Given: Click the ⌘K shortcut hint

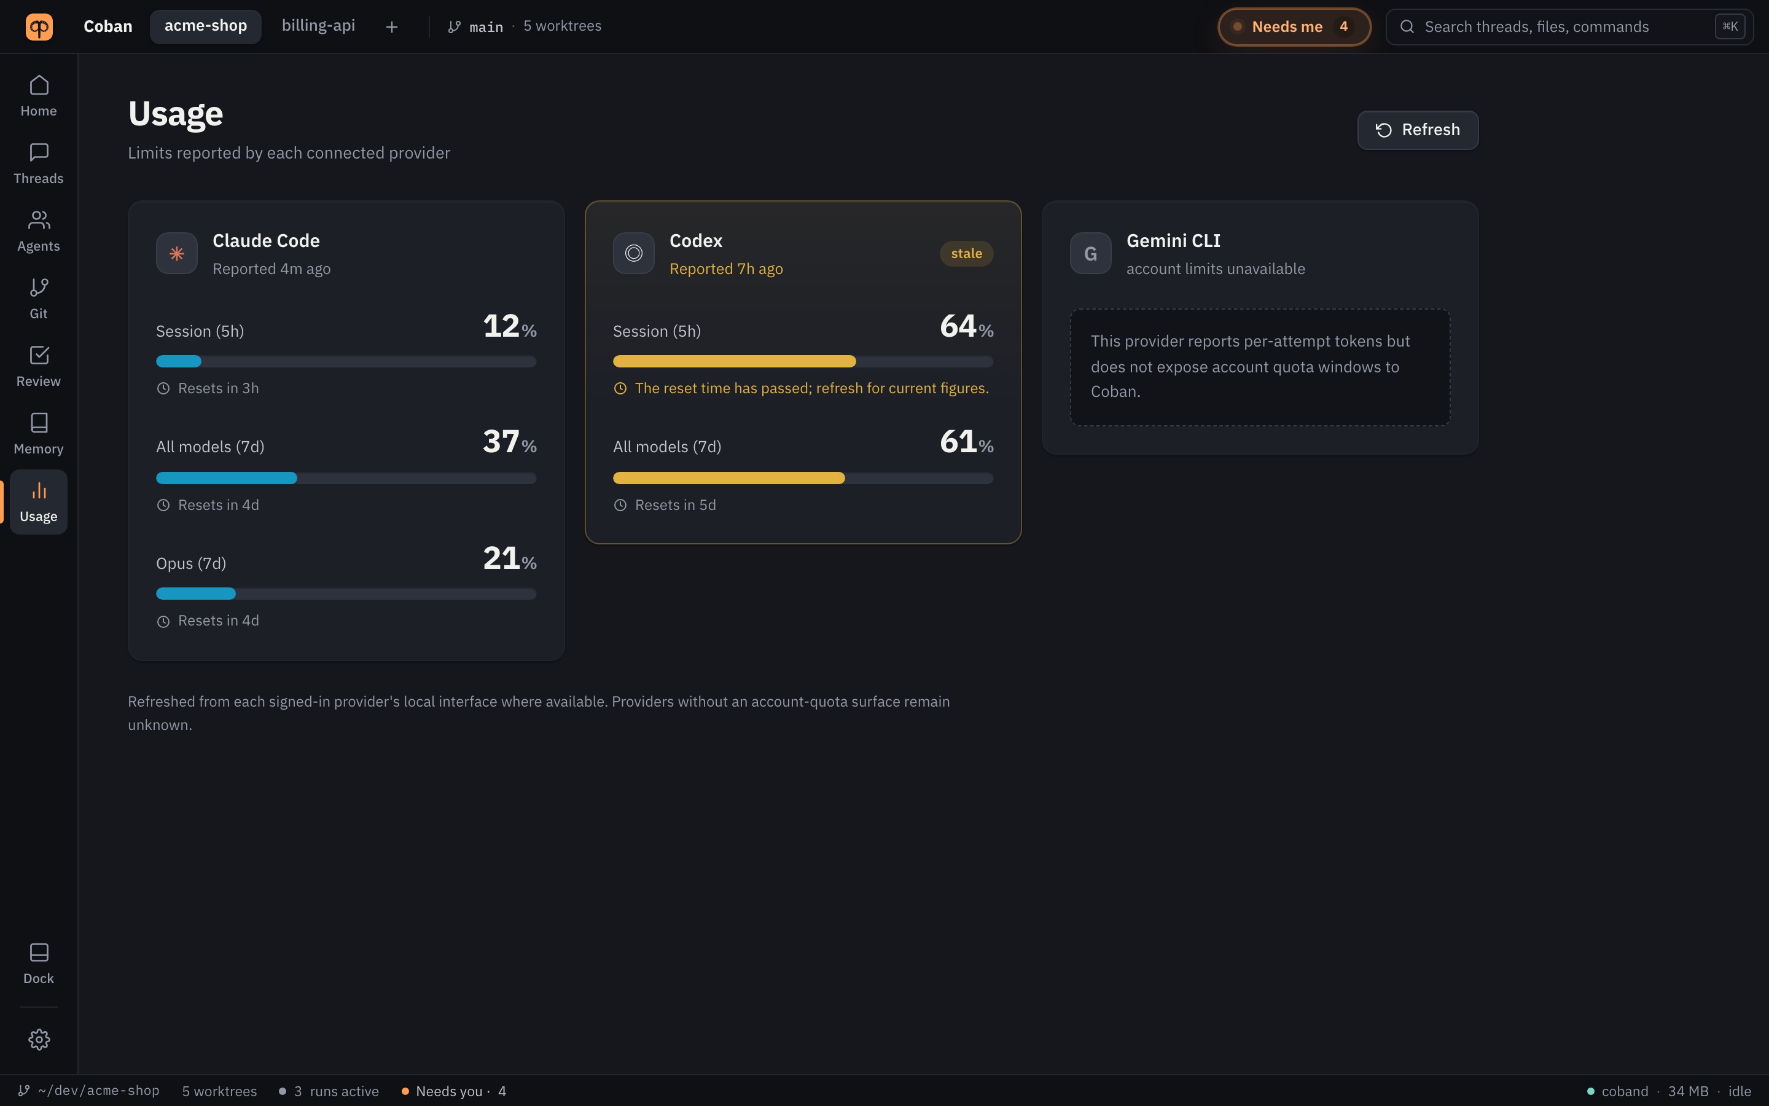Looking at the screenshot, I should click(x=1730, y=26).
